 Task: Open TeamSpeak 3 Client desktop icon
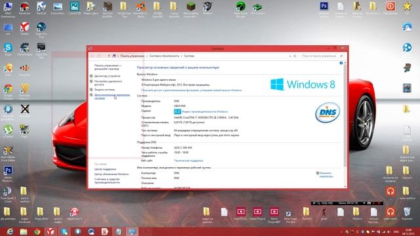coord(8,194)
